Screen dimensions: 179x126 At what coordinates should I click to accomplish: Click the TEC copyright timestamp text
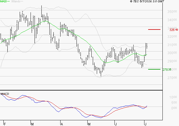tap(147, 1)
